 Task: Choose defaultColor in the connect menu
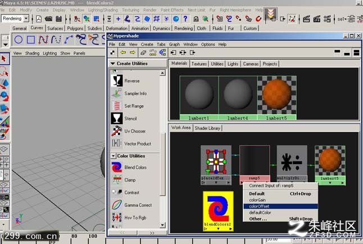[281, 213]
